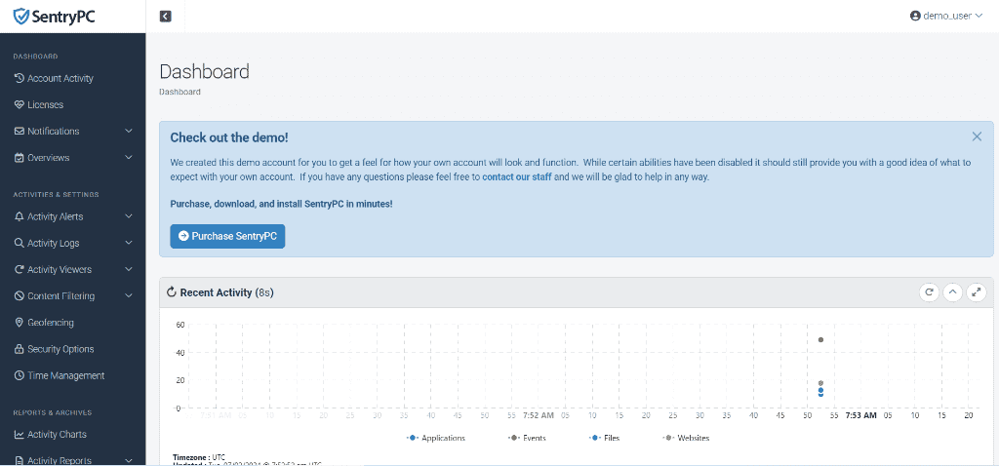
Task: Toggle the Websites series in chart legend
Action: (686, 438)
